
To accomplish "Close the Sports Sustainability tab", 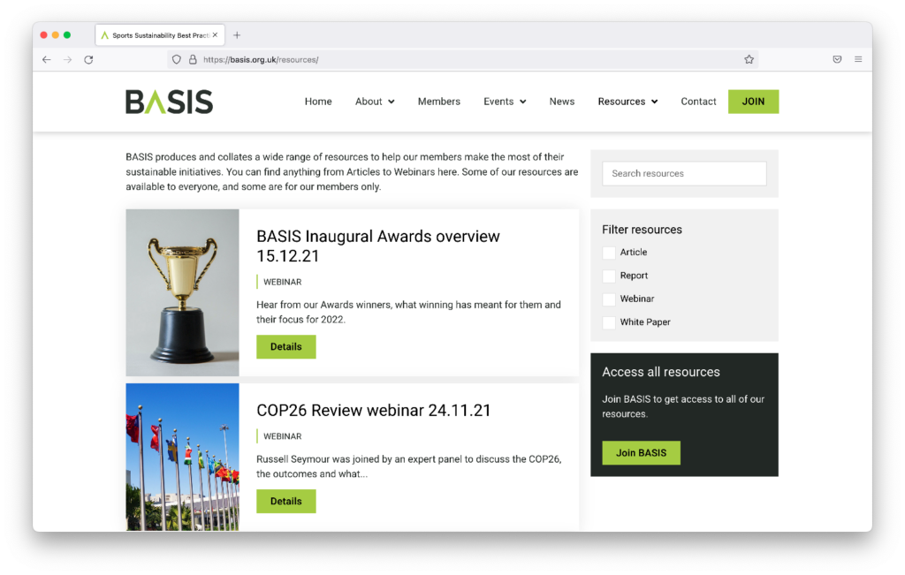I will click(x=215, y=35).
